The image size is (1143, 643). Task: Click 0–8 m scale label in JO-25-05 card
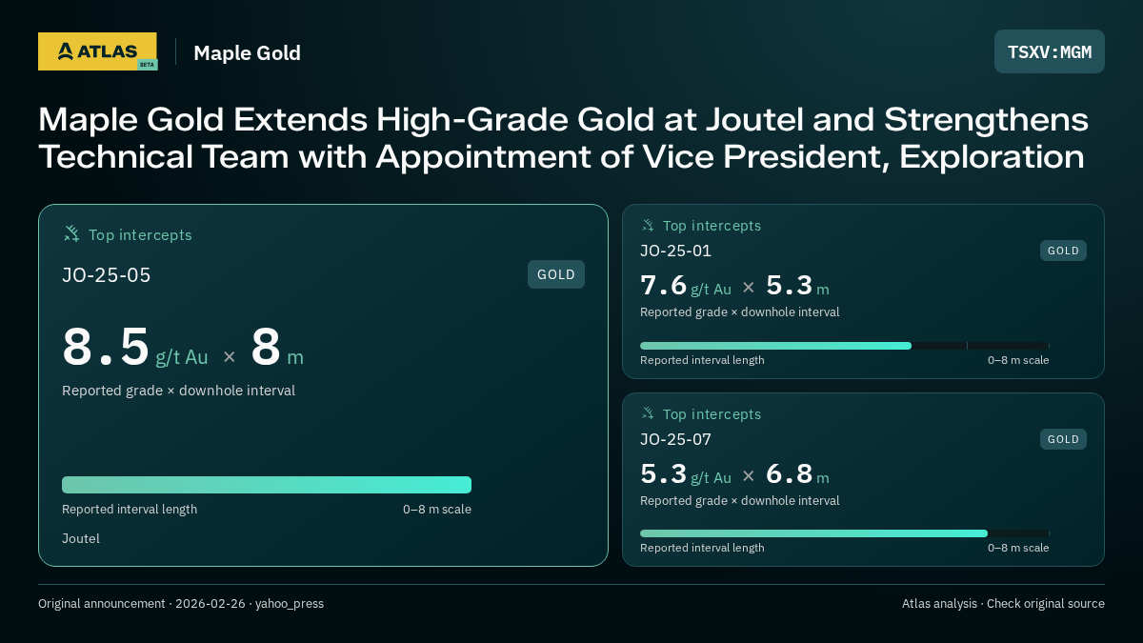(x=437, y=510)
